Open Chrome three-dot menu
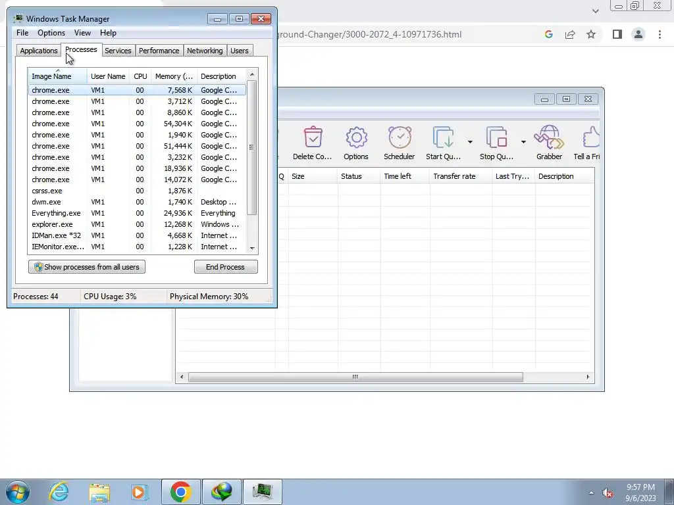This screenshot has height=505, width=674. pyautogui.click(x=660, y=34)
